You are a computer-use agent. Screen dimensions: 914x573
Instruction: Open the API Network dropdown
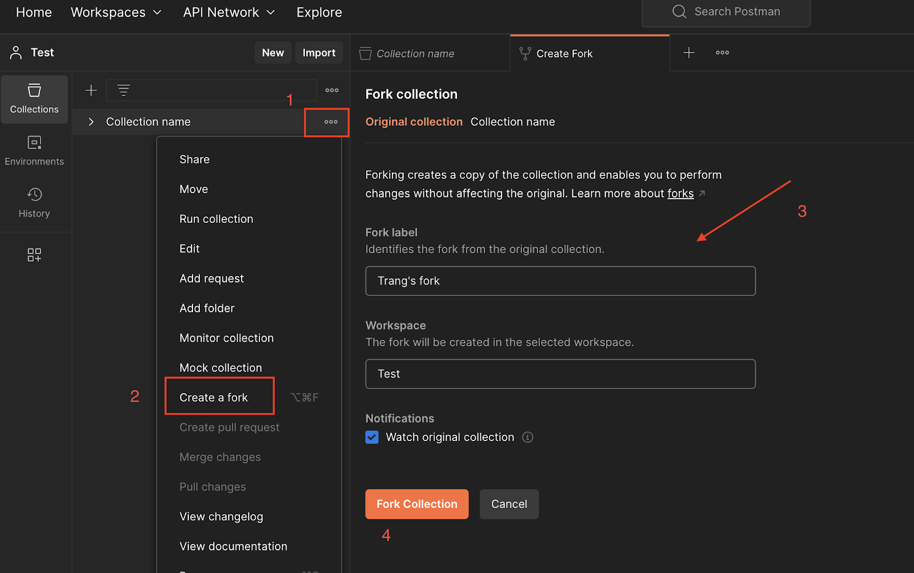pyautogui.click(x=229, y=12)
